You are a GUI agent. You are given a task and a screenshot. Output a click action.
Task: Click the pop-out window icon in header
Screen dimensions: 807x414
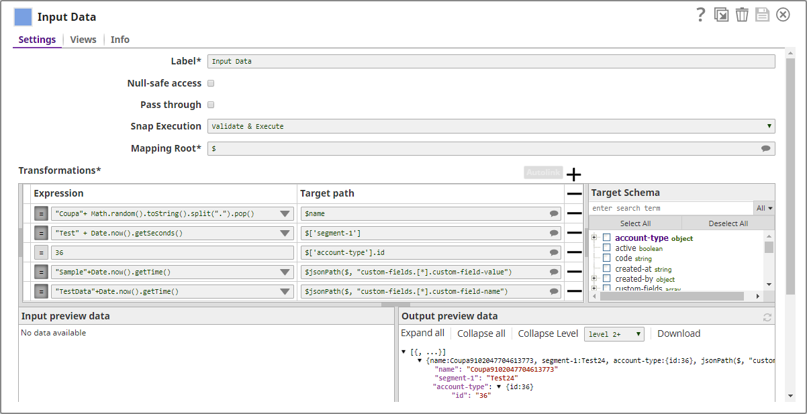click(721, 15)
